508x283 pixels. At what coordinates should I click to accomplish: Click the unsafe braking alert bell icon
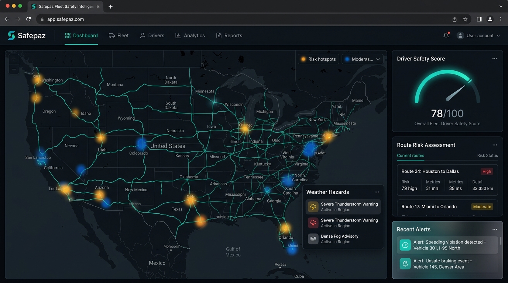[x=405, y=263]
